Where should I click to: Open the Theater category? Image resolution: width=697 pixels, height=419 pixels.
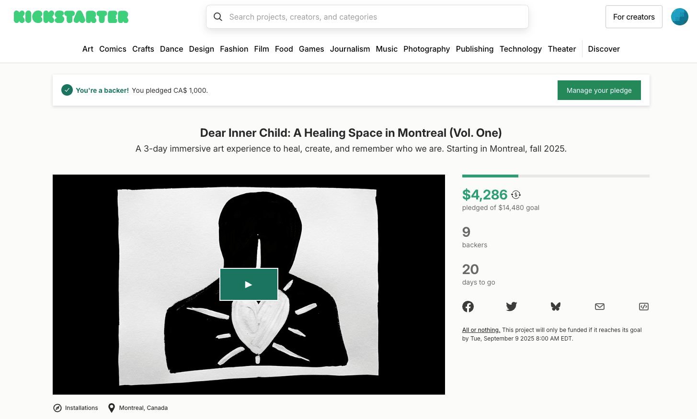[562, 49]
